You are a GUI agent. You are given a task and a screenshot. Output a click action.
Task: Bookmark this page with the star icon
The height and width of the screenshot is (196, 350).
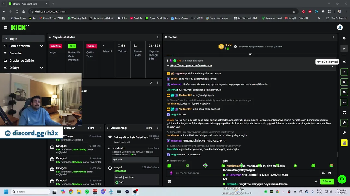tap(294, 11)
